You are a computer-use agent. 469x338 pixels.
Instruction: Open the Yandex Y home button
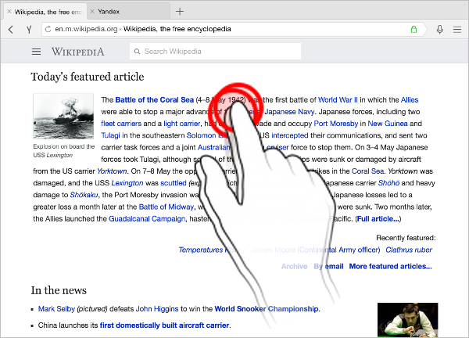tap(29, 29)
